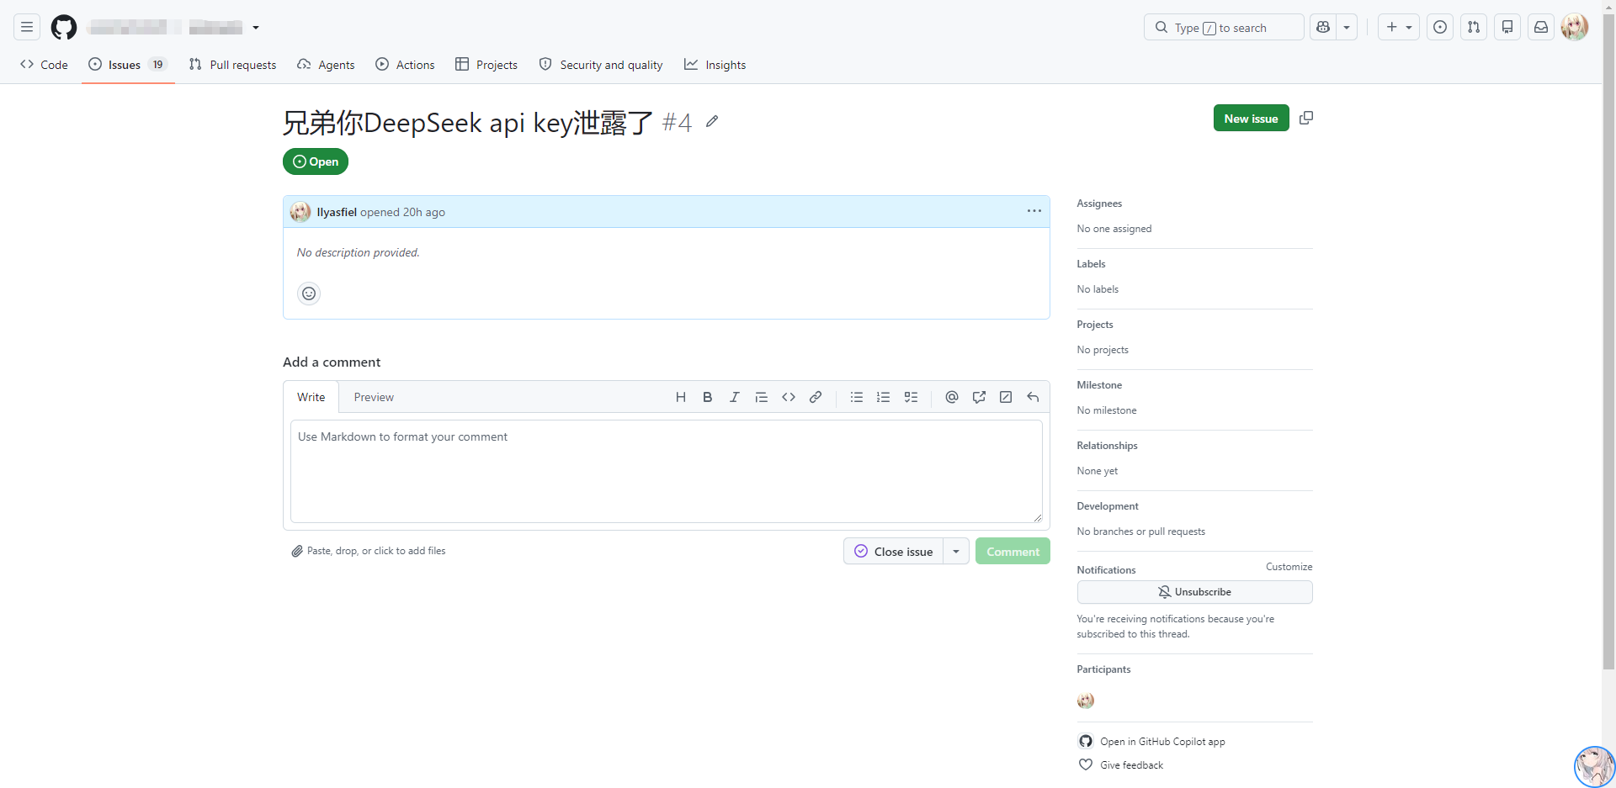Click Customize notifications link
The width and height of the screenshot is (1616, 788).
click(1289, 567)
